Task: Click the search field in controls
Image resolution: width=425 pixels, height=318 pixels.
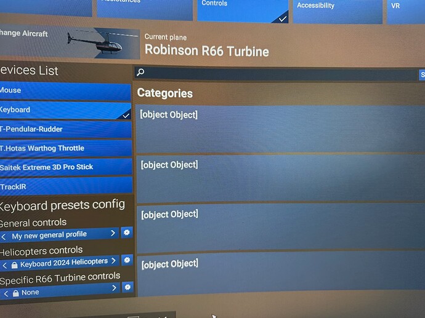Action: pos(275,73)
